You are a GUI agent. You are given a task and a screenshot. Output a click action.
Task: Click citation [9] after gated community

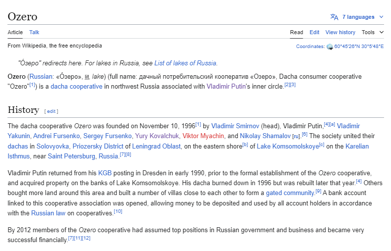tap(318, 191)
